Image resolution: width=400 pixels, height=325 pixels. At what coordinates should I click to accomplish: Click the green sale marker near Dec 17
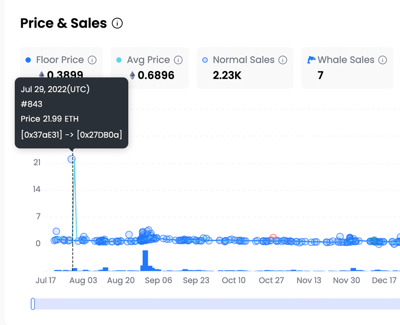coord(373,241)
